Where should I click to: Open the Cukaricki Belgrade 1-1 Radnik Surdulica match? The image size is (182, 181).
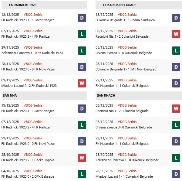coord(125,20)
